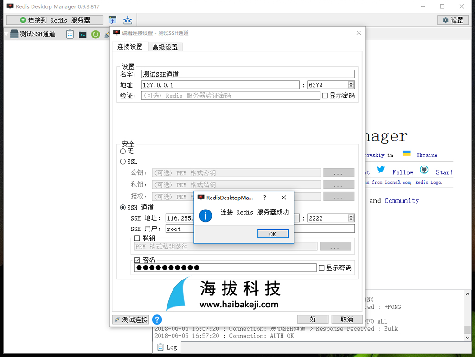Viewport: 475px width, 357px height.
Task: Collapse the 测试SSH通道 connection tree arrow
Action: 6,34
